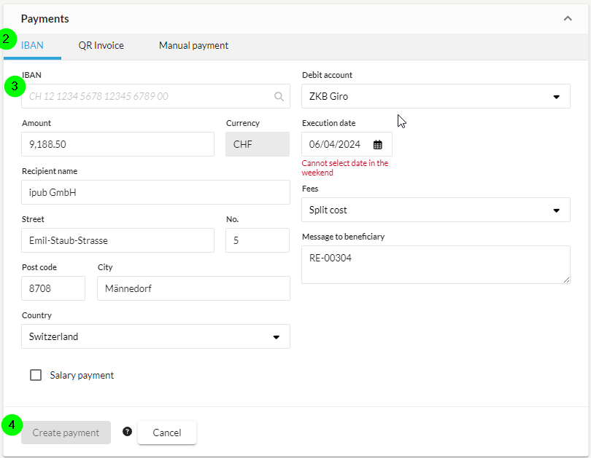Screen dimensions: 591x458
Task: Click the street No. field
Action: pos(258,240)
